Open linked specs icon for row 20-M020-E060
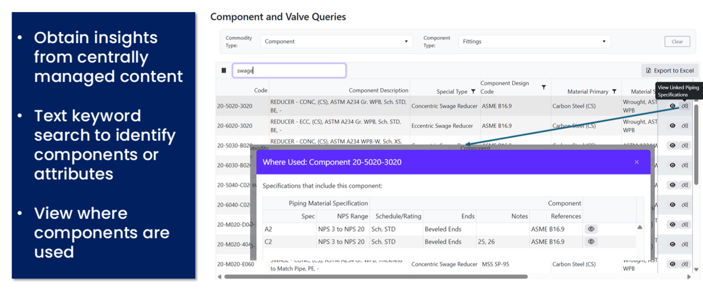Screen dimensions: 703x291 point(685,264)
